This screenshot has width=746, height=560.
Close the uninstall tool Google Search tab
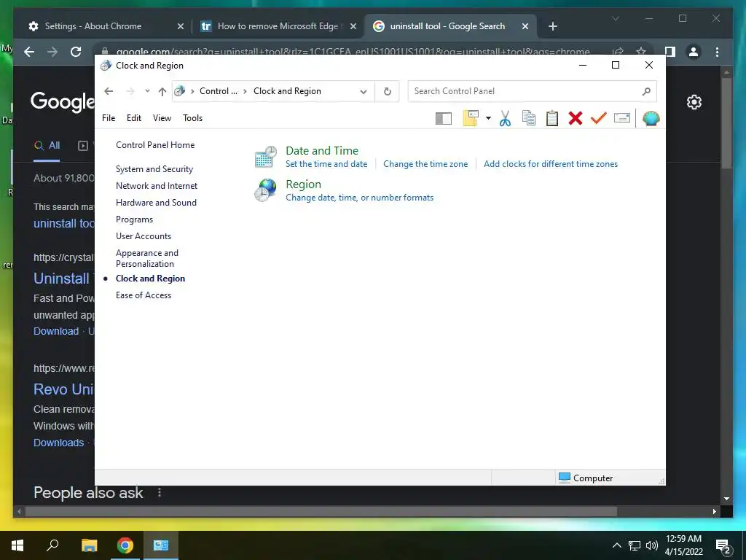(525, 26)
